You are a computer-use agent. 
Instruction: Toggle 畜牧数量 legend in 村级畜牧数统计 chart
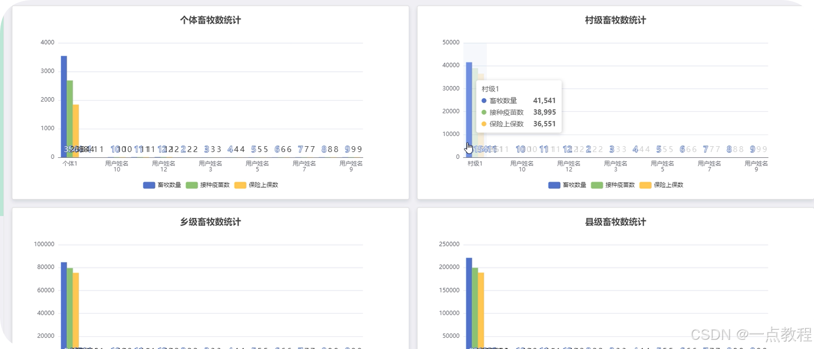pyautogui.click(x=568, y=185)
